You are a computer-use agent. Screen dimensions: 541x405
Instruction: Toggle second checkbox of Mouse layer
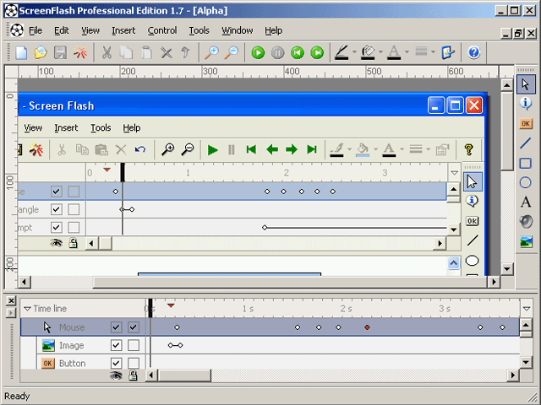[134, 327]
